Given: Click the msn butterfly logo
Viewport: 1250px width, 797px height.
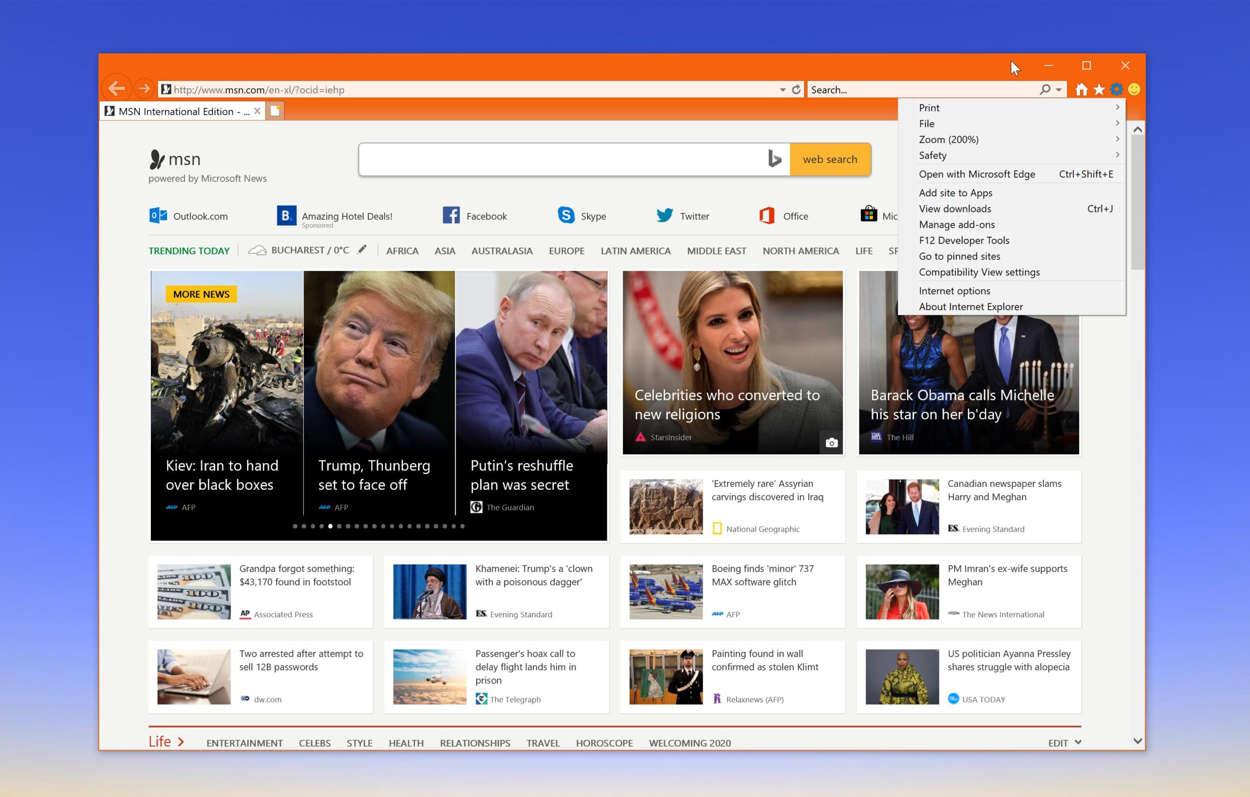Looking at the screenshot, I should click(x=156, y=159).
